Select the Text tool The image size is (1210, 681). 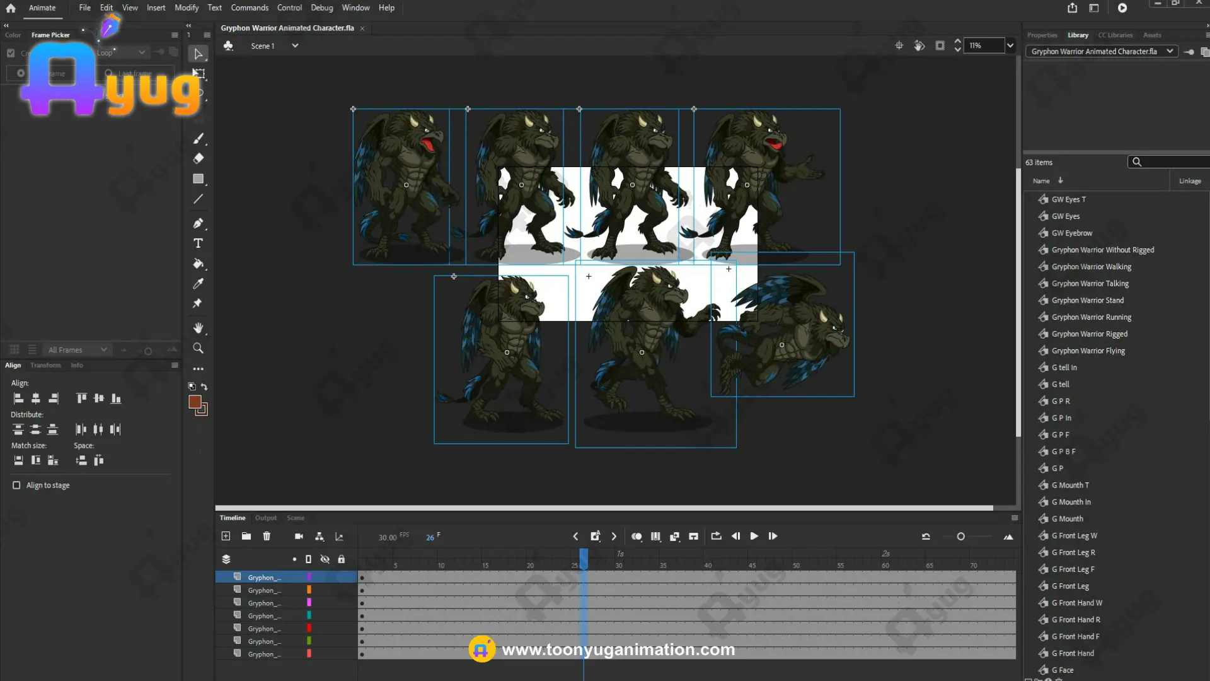[x=198, y=243]
